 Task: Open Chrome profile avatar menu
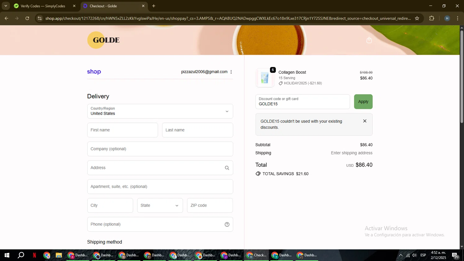coord(447,18)
